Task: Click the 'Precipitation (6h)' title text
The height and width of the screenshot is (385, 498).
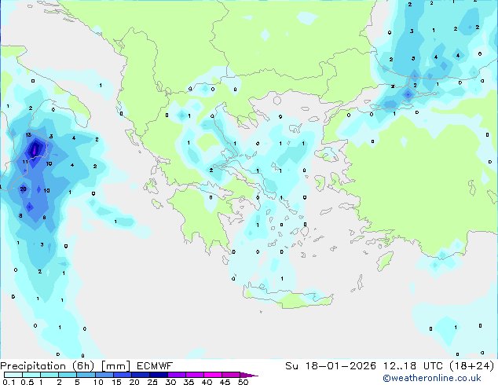Action: click(47, 366)
